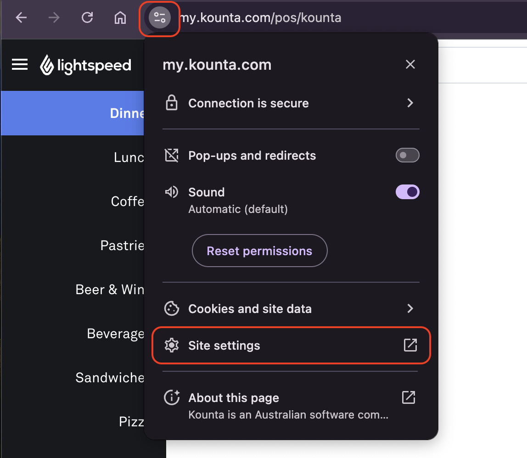527x458 pixels.
Task: Select the Sandwiches category
Action: [73, 378]
